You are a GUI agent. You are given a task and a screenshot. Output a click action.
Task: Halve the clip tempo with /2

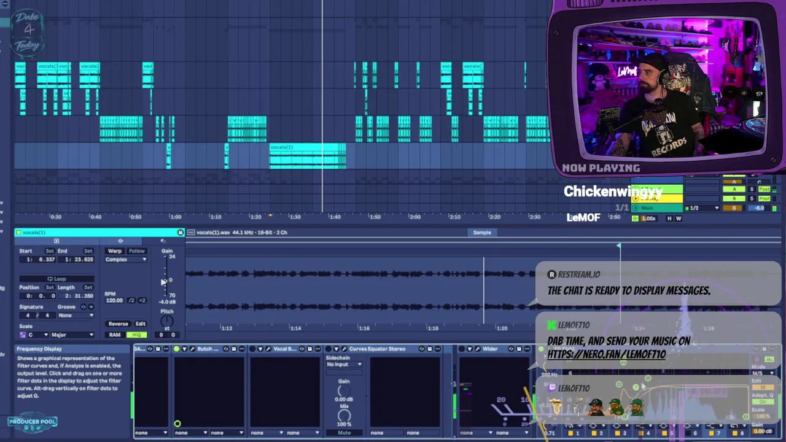click(x=131, y=301)
